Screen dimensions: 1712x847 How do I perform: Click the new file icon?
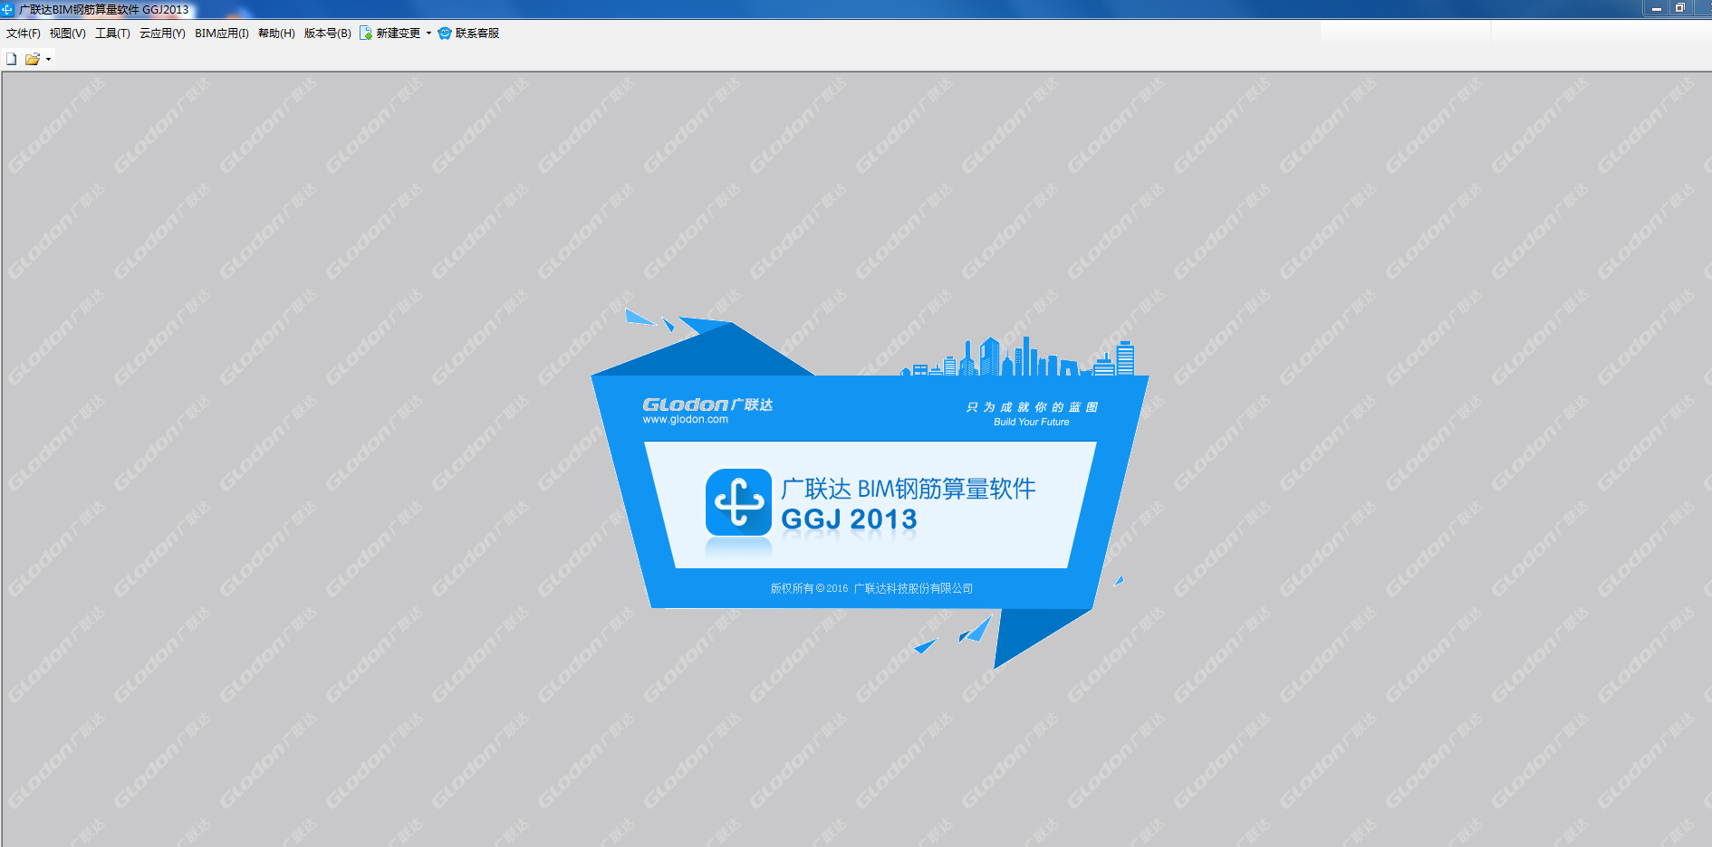point(12,59)
